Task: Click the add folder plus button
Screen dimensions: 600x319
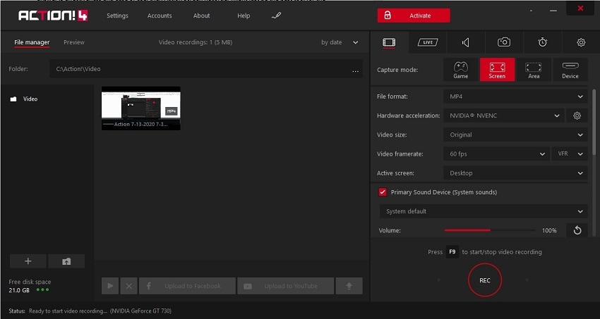Action: pos(28,261)
